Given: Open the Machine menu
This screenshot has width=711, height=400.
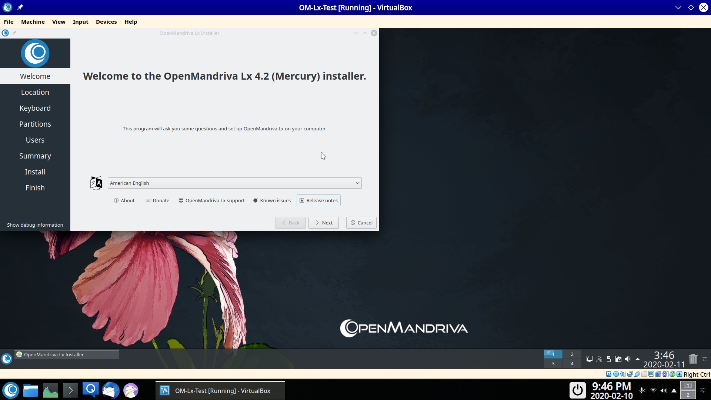Looking at the screenshot, I should (33, 22).
